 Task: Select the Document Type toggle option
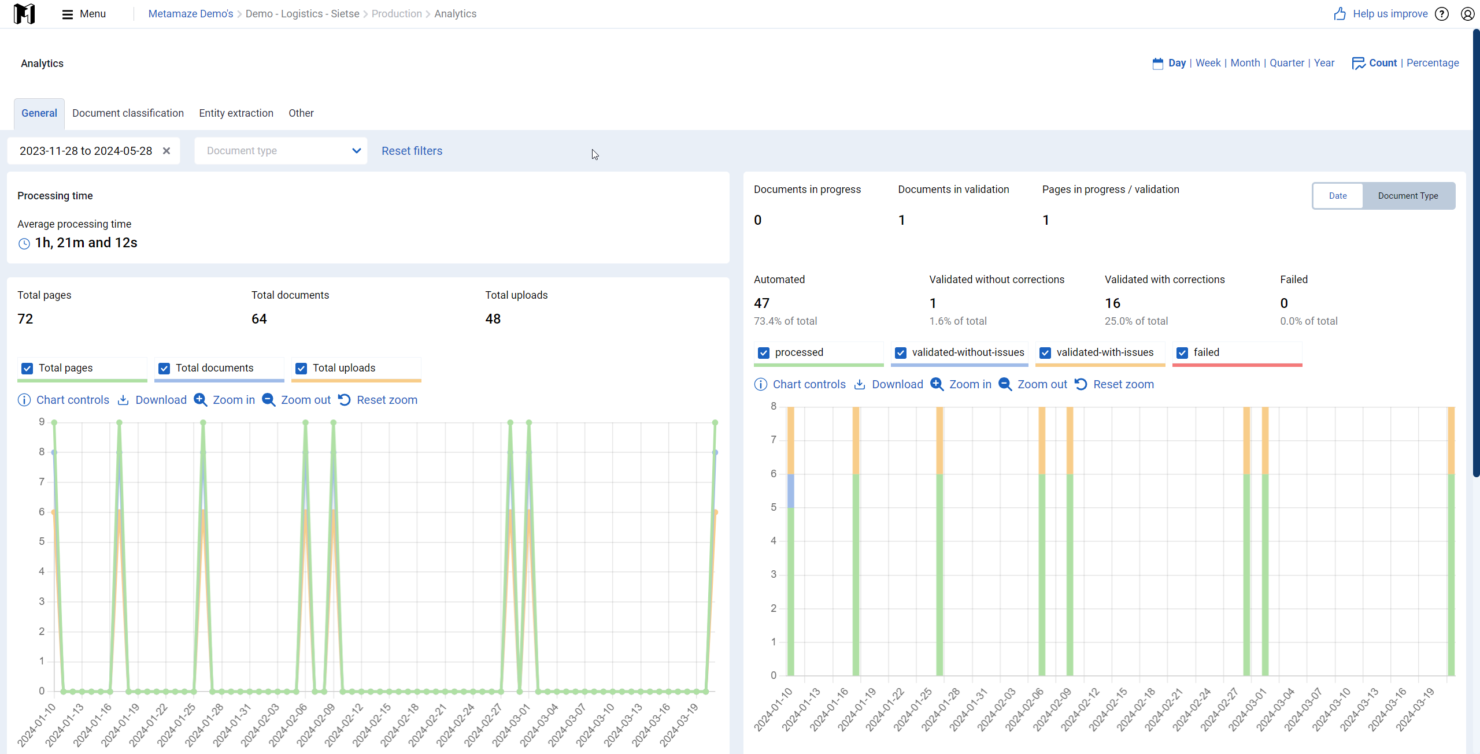[1408, 196]
